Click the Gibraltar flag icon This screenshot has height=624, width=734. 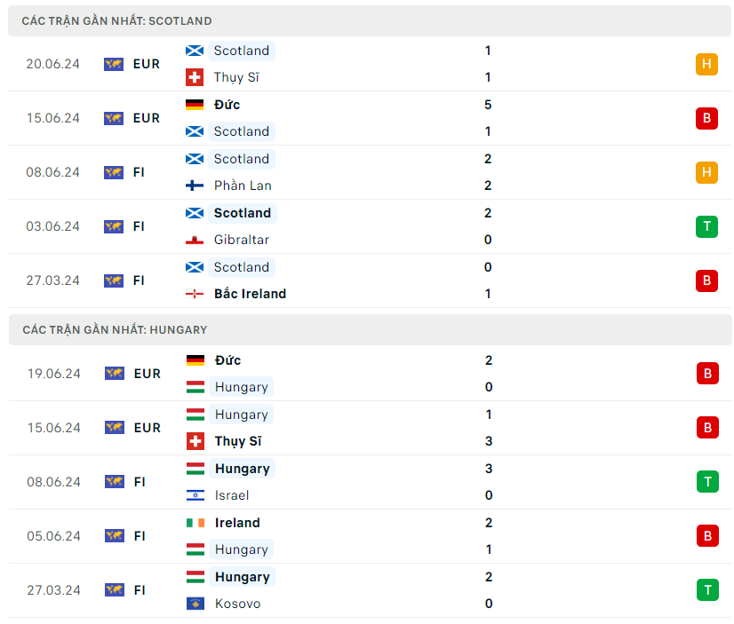pyautogui.click(x=195, y=240)
